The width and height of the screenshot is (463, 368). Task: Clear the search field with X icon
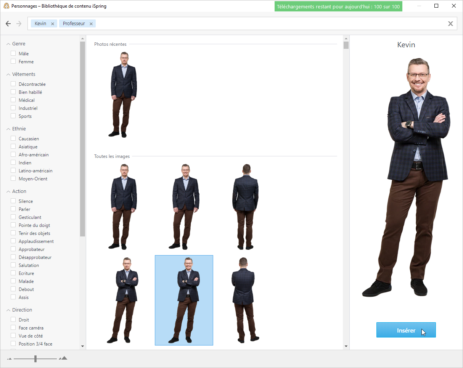tap(450, 24)
